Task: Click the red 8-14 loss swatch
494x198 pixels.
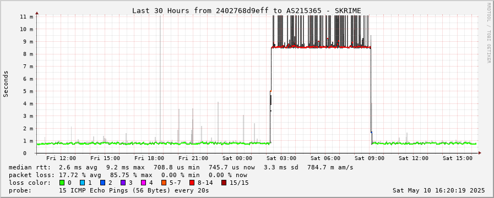Action: pos(192,183)
